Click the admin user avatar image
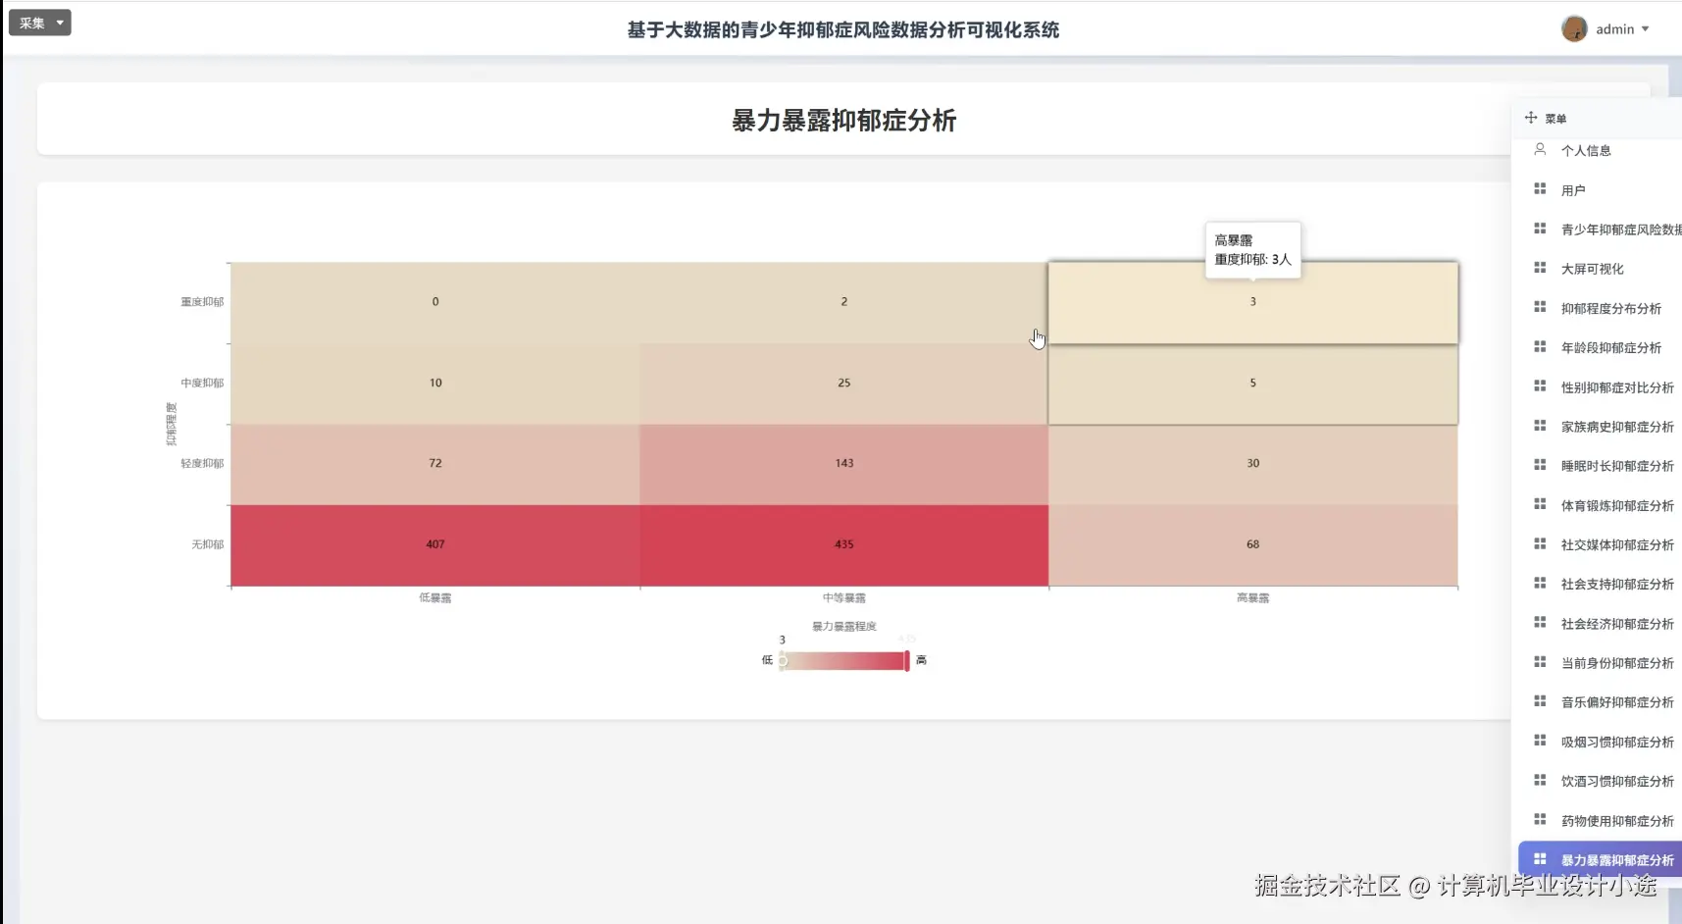The image size is (1682, 924). [1576, 28]
